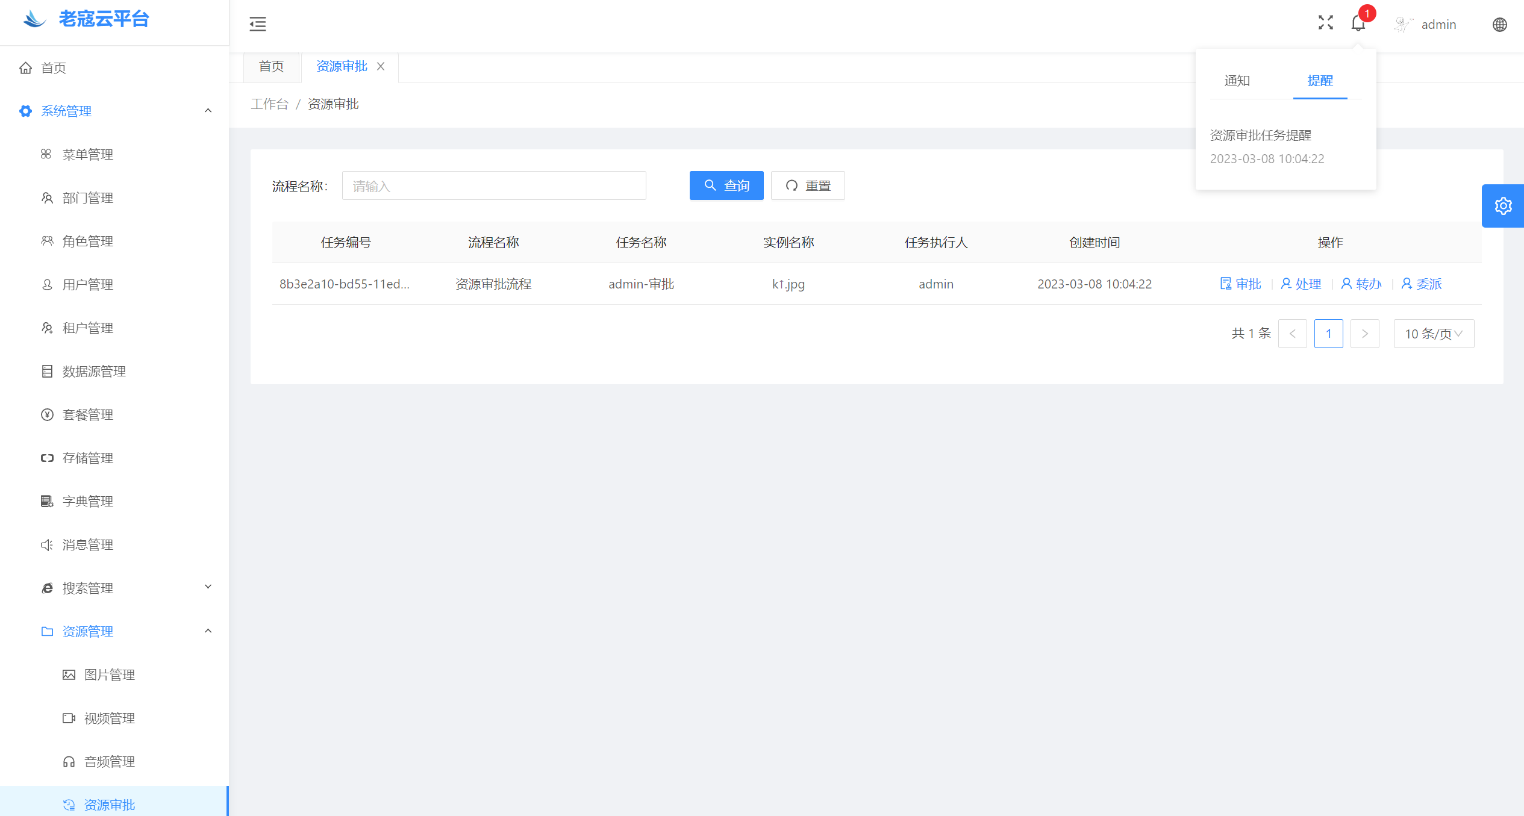Collapse the sidebar using the fold icon
The image size is (1524, 816).
(258, 24)
